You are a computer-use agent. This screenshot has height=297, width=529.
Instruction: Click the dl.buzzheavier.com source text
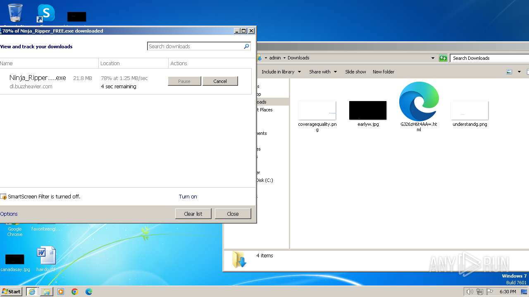(31, 87)
